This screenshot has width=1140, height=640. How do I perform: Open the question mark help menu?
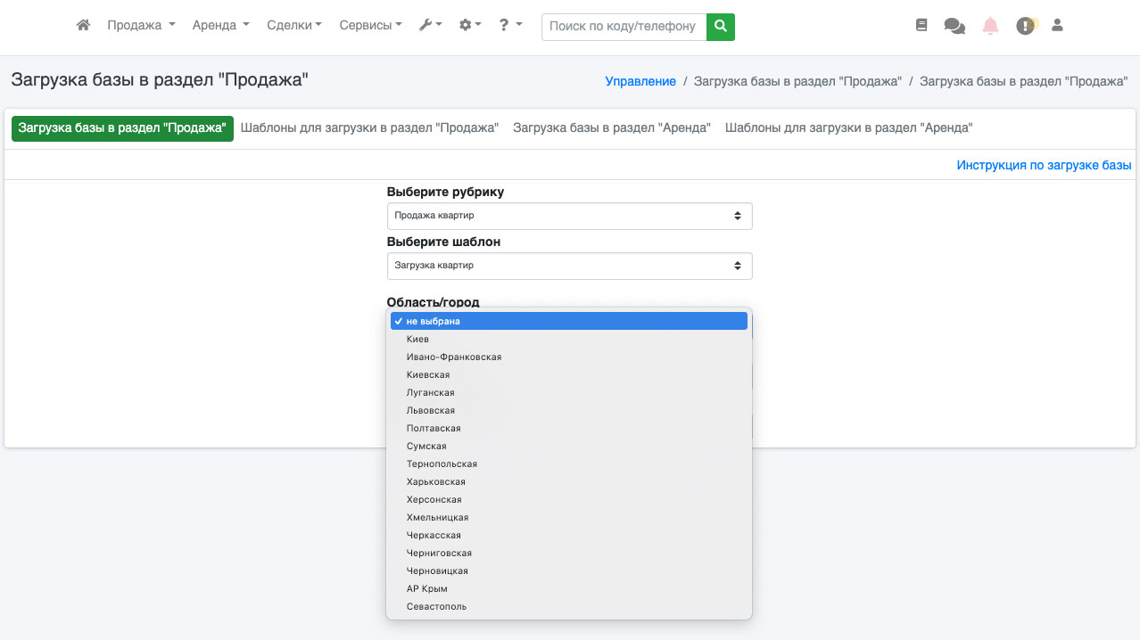[510, 26]
